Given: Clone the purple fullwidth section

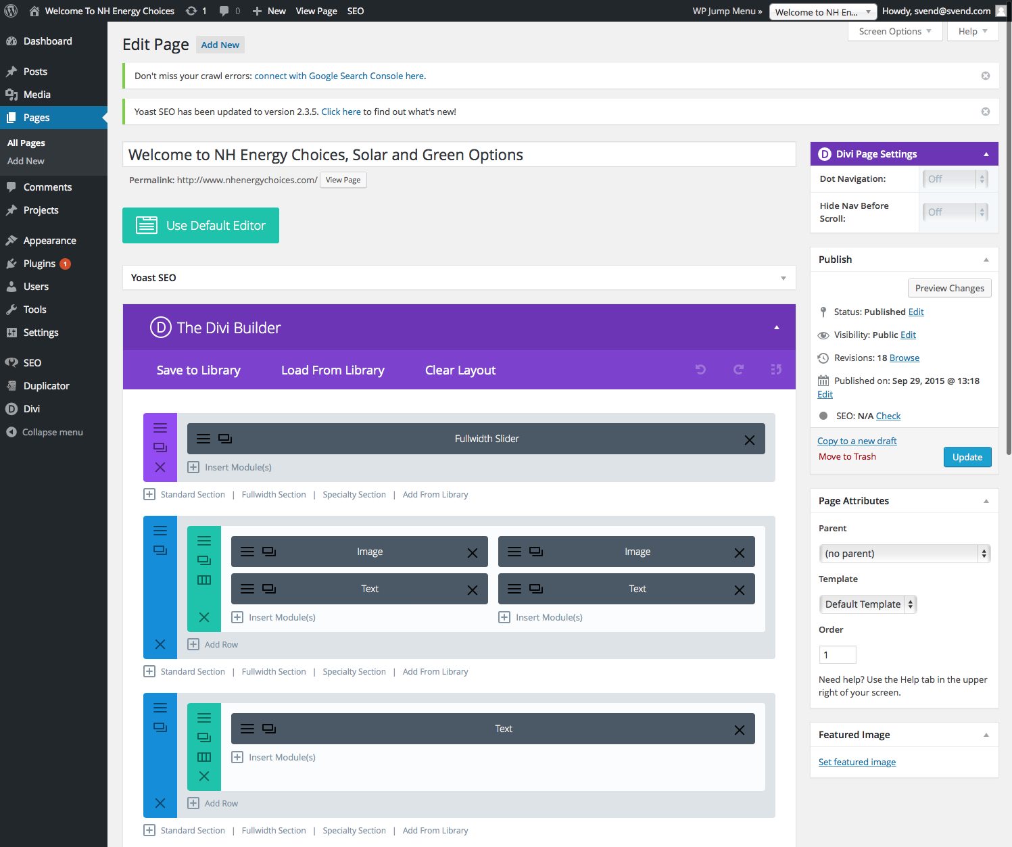Looking at the screenshot, I should [x=160, y=447].
